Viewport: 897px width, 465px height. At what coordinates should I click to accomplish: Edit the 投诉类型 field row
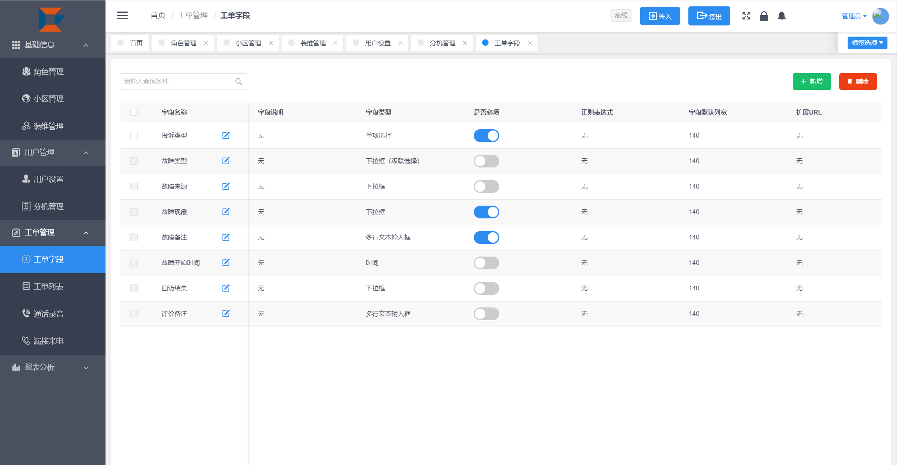[x=226, y=135]
